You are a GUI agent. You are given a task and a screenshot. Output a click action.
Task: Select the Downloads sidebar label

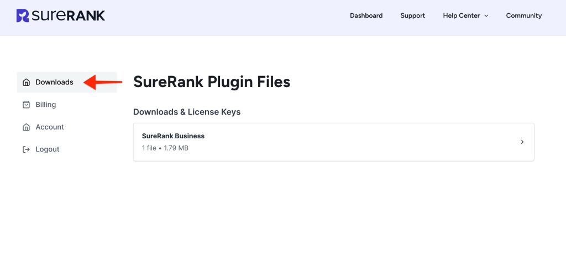pyautogui.click(x=54, y=82)
